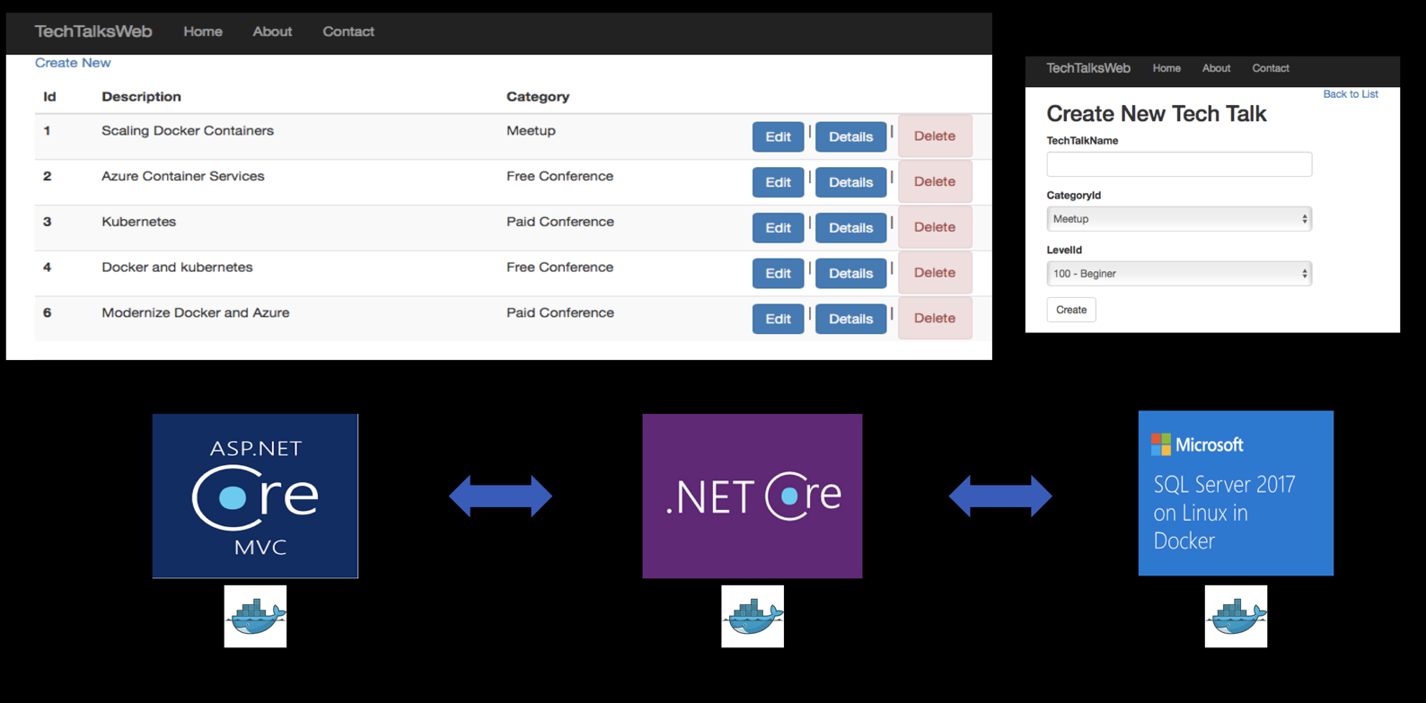The image size is (1426, 703).
Task: Edit the Azure Container Services row
Action: coord(778,182)
